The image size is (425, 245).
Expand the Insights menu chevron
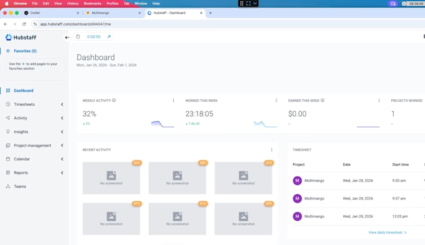tap(62, 132)
